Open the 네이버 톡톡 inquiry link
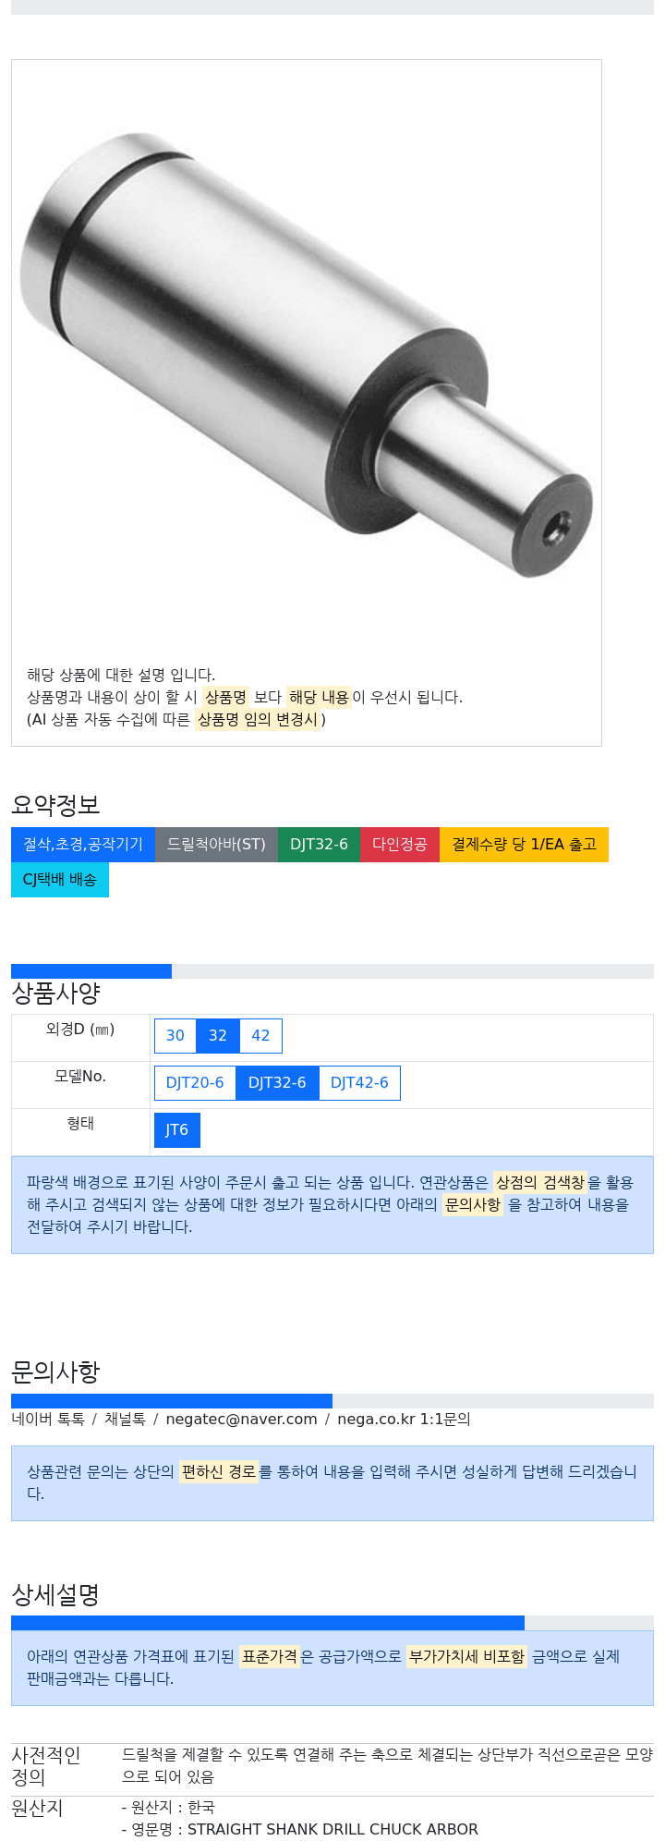 (48, 1420)
